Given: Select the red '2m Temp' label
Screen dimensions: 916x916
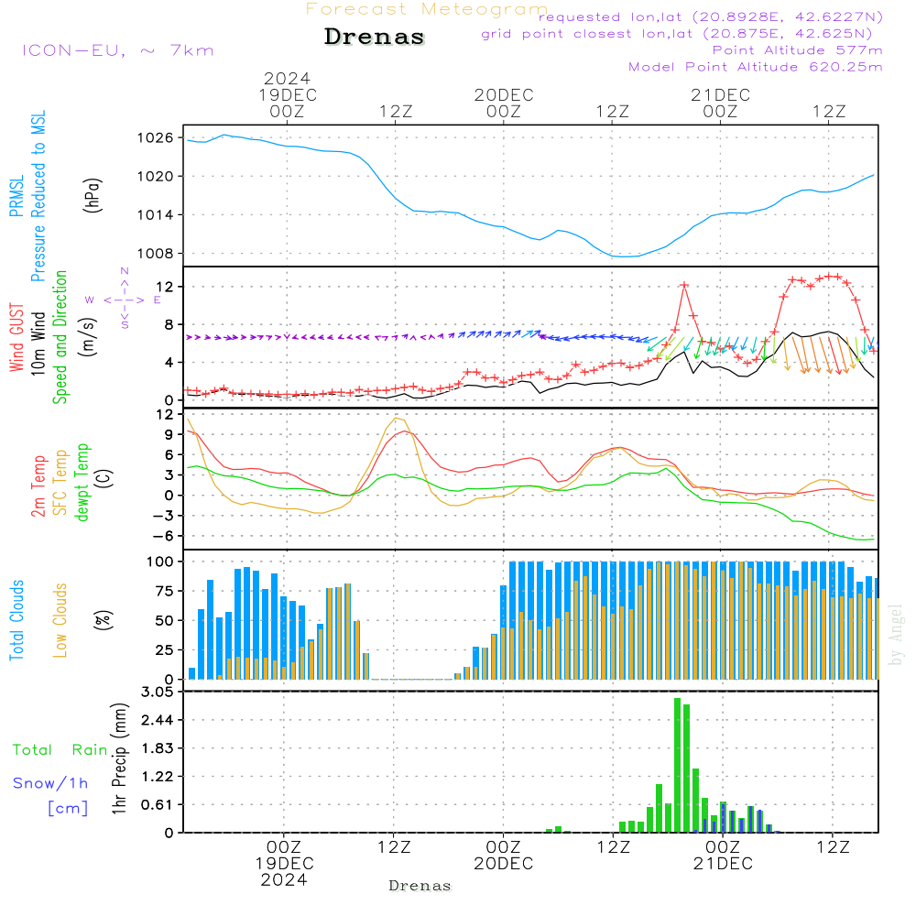Looking at the screenshot, I should (38, 486).
